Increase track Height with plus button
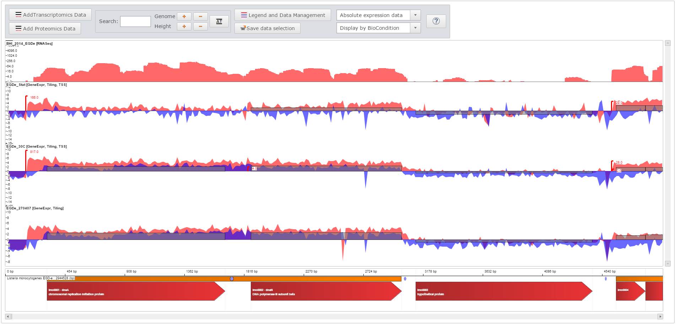The width and height of the screenshot is (676, 324). tap(184, 27)
